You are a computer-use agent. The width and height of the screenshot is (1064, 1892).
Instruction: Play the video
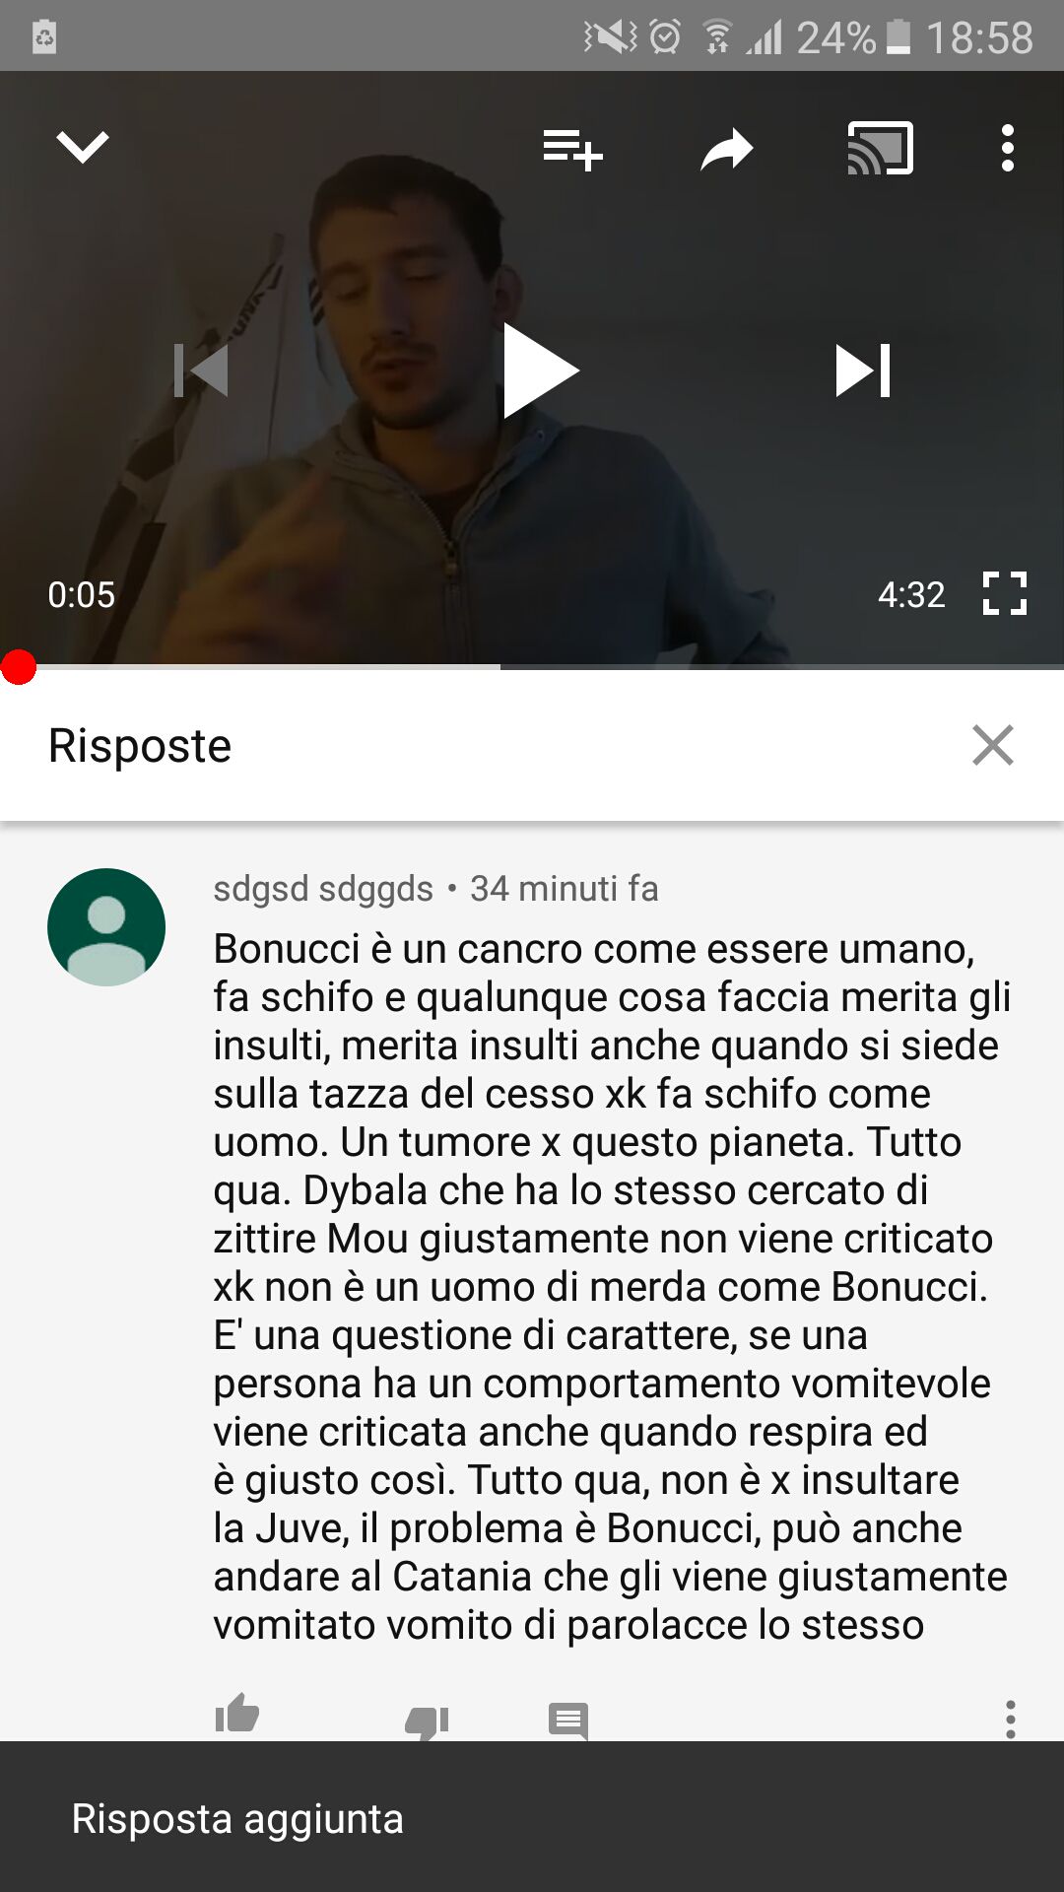[540, 371]
